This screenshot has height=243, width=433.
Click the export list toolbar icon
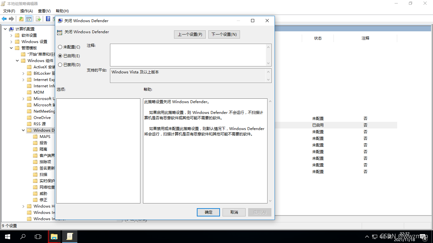(38, 19)
